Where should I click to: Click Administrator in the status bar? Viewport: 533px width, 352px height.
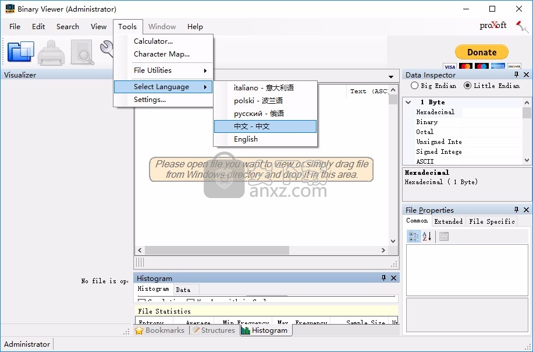[27, 344]
